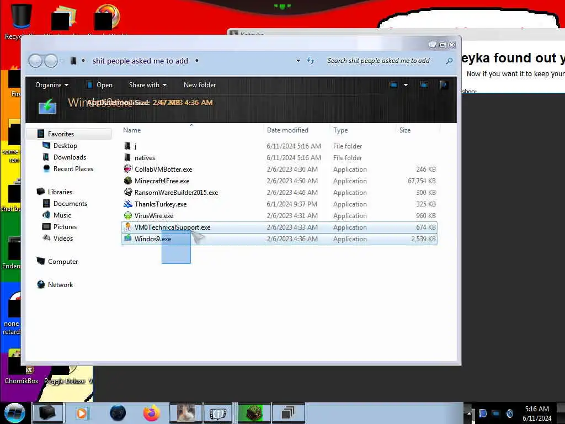
Task: Select the 67,754 KB size cell
Action: click(x=422, y=181)
